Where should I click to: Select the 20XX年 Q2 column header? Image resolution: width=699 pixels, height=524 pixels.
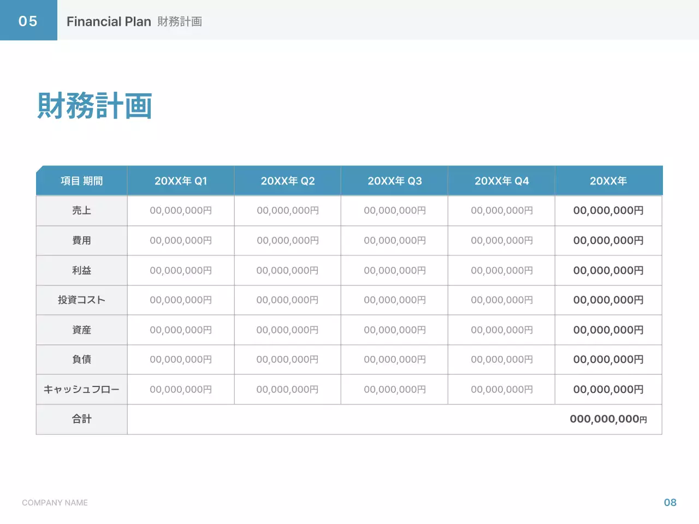pos(288,181)
